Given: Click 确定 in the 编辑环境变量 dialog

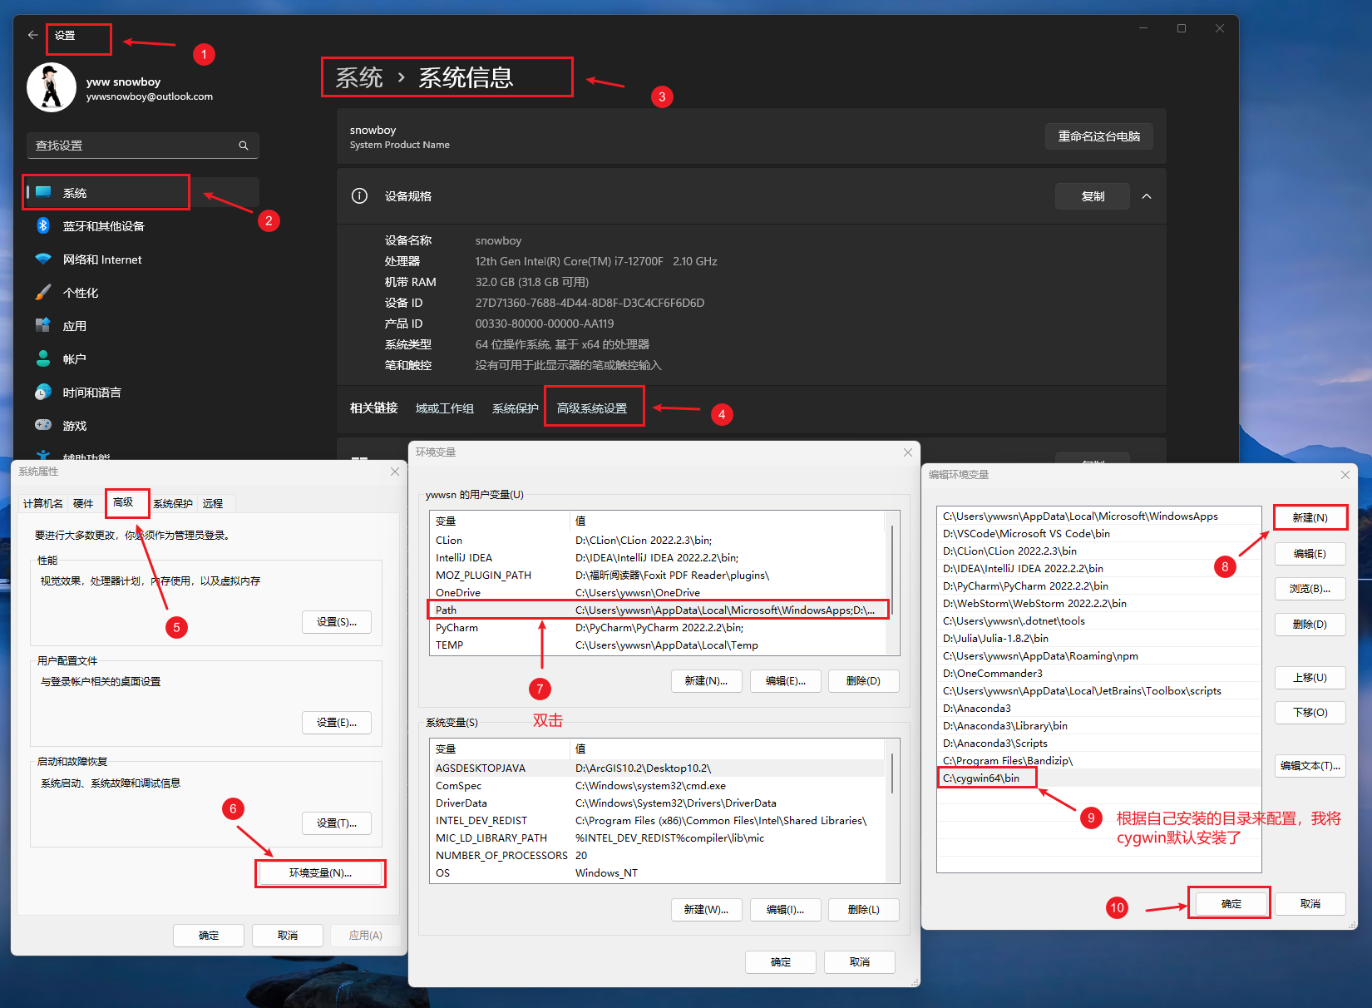Looking at the screenshot, I should tap(1231, 904).
